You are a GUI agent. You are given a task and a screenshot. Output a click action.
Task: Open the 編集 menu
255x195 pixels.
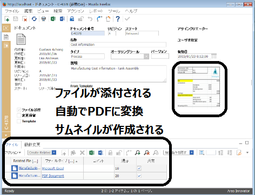click(x=28, y=11)
